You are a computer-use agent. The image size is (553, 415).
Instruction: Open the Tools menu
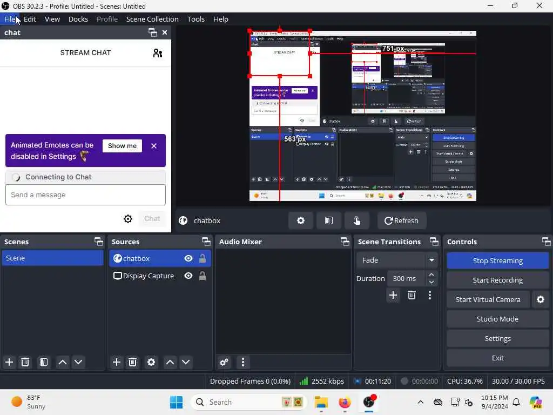195,19
